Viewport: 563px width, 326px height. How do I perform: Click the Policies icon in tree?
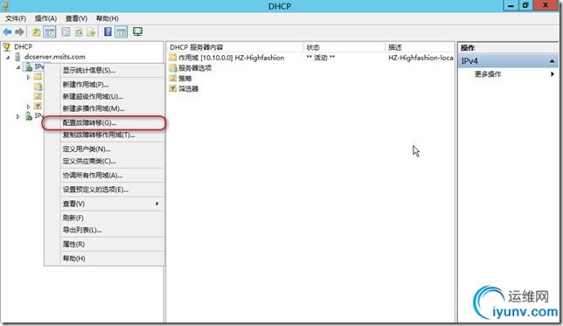38,96
